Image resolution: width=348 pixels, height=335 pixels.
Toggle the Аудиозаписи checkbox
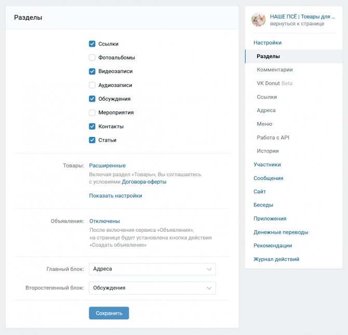[92, 85]
